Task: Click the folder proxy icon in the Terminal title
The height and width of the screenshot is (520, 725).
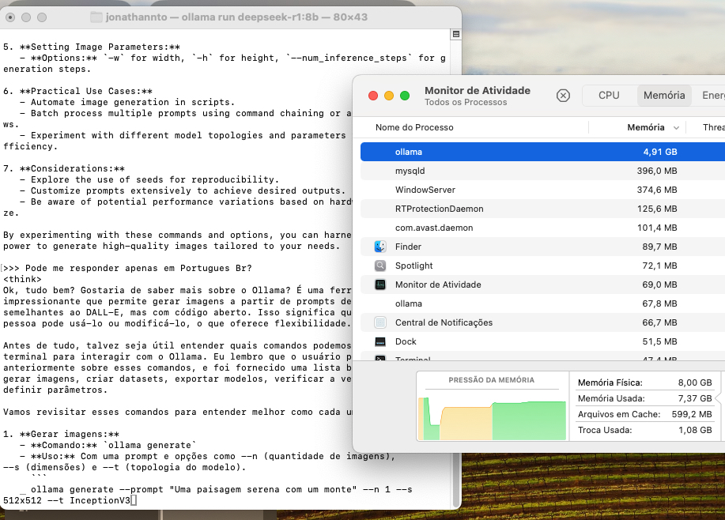Action: 96,17
